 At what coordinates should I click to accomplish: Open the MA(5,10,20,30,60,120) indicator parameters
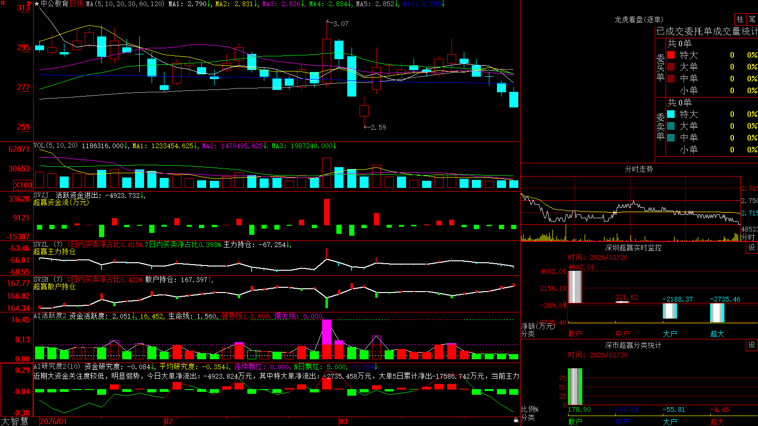(126, 4)
